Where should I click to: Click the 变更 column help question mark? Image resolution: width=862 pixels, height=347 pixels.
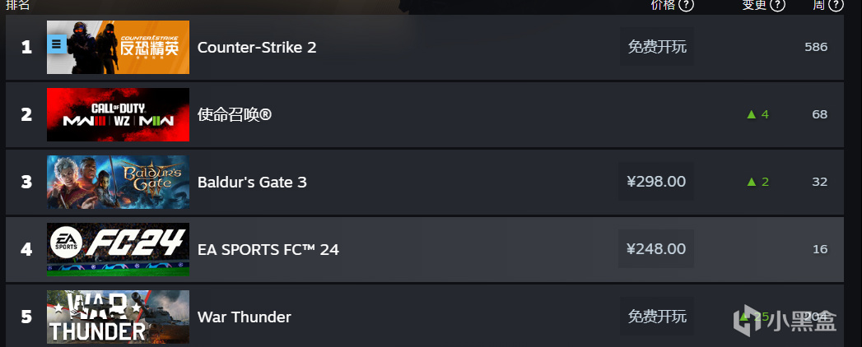pyautogui.click(x=777, y=5)
